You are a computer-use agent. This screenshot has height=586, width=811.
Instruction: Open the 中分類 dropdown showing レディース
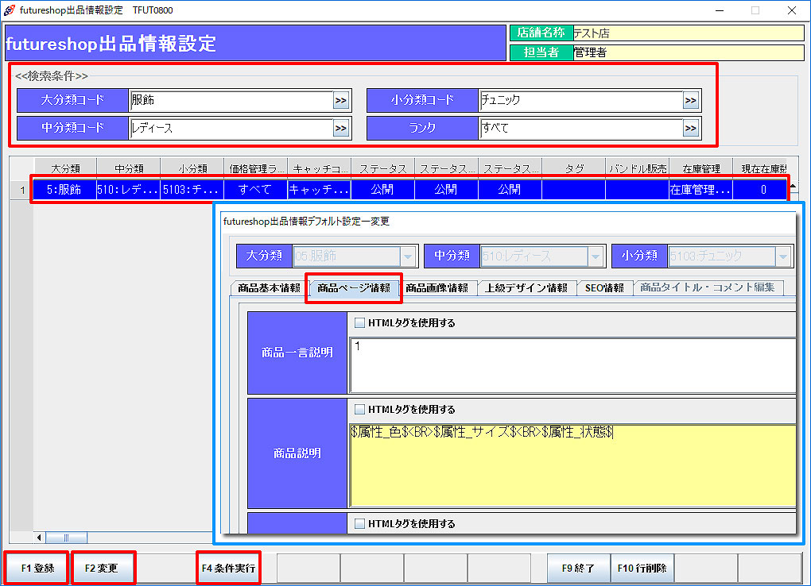pyautogui.click(x=596, y=256)
